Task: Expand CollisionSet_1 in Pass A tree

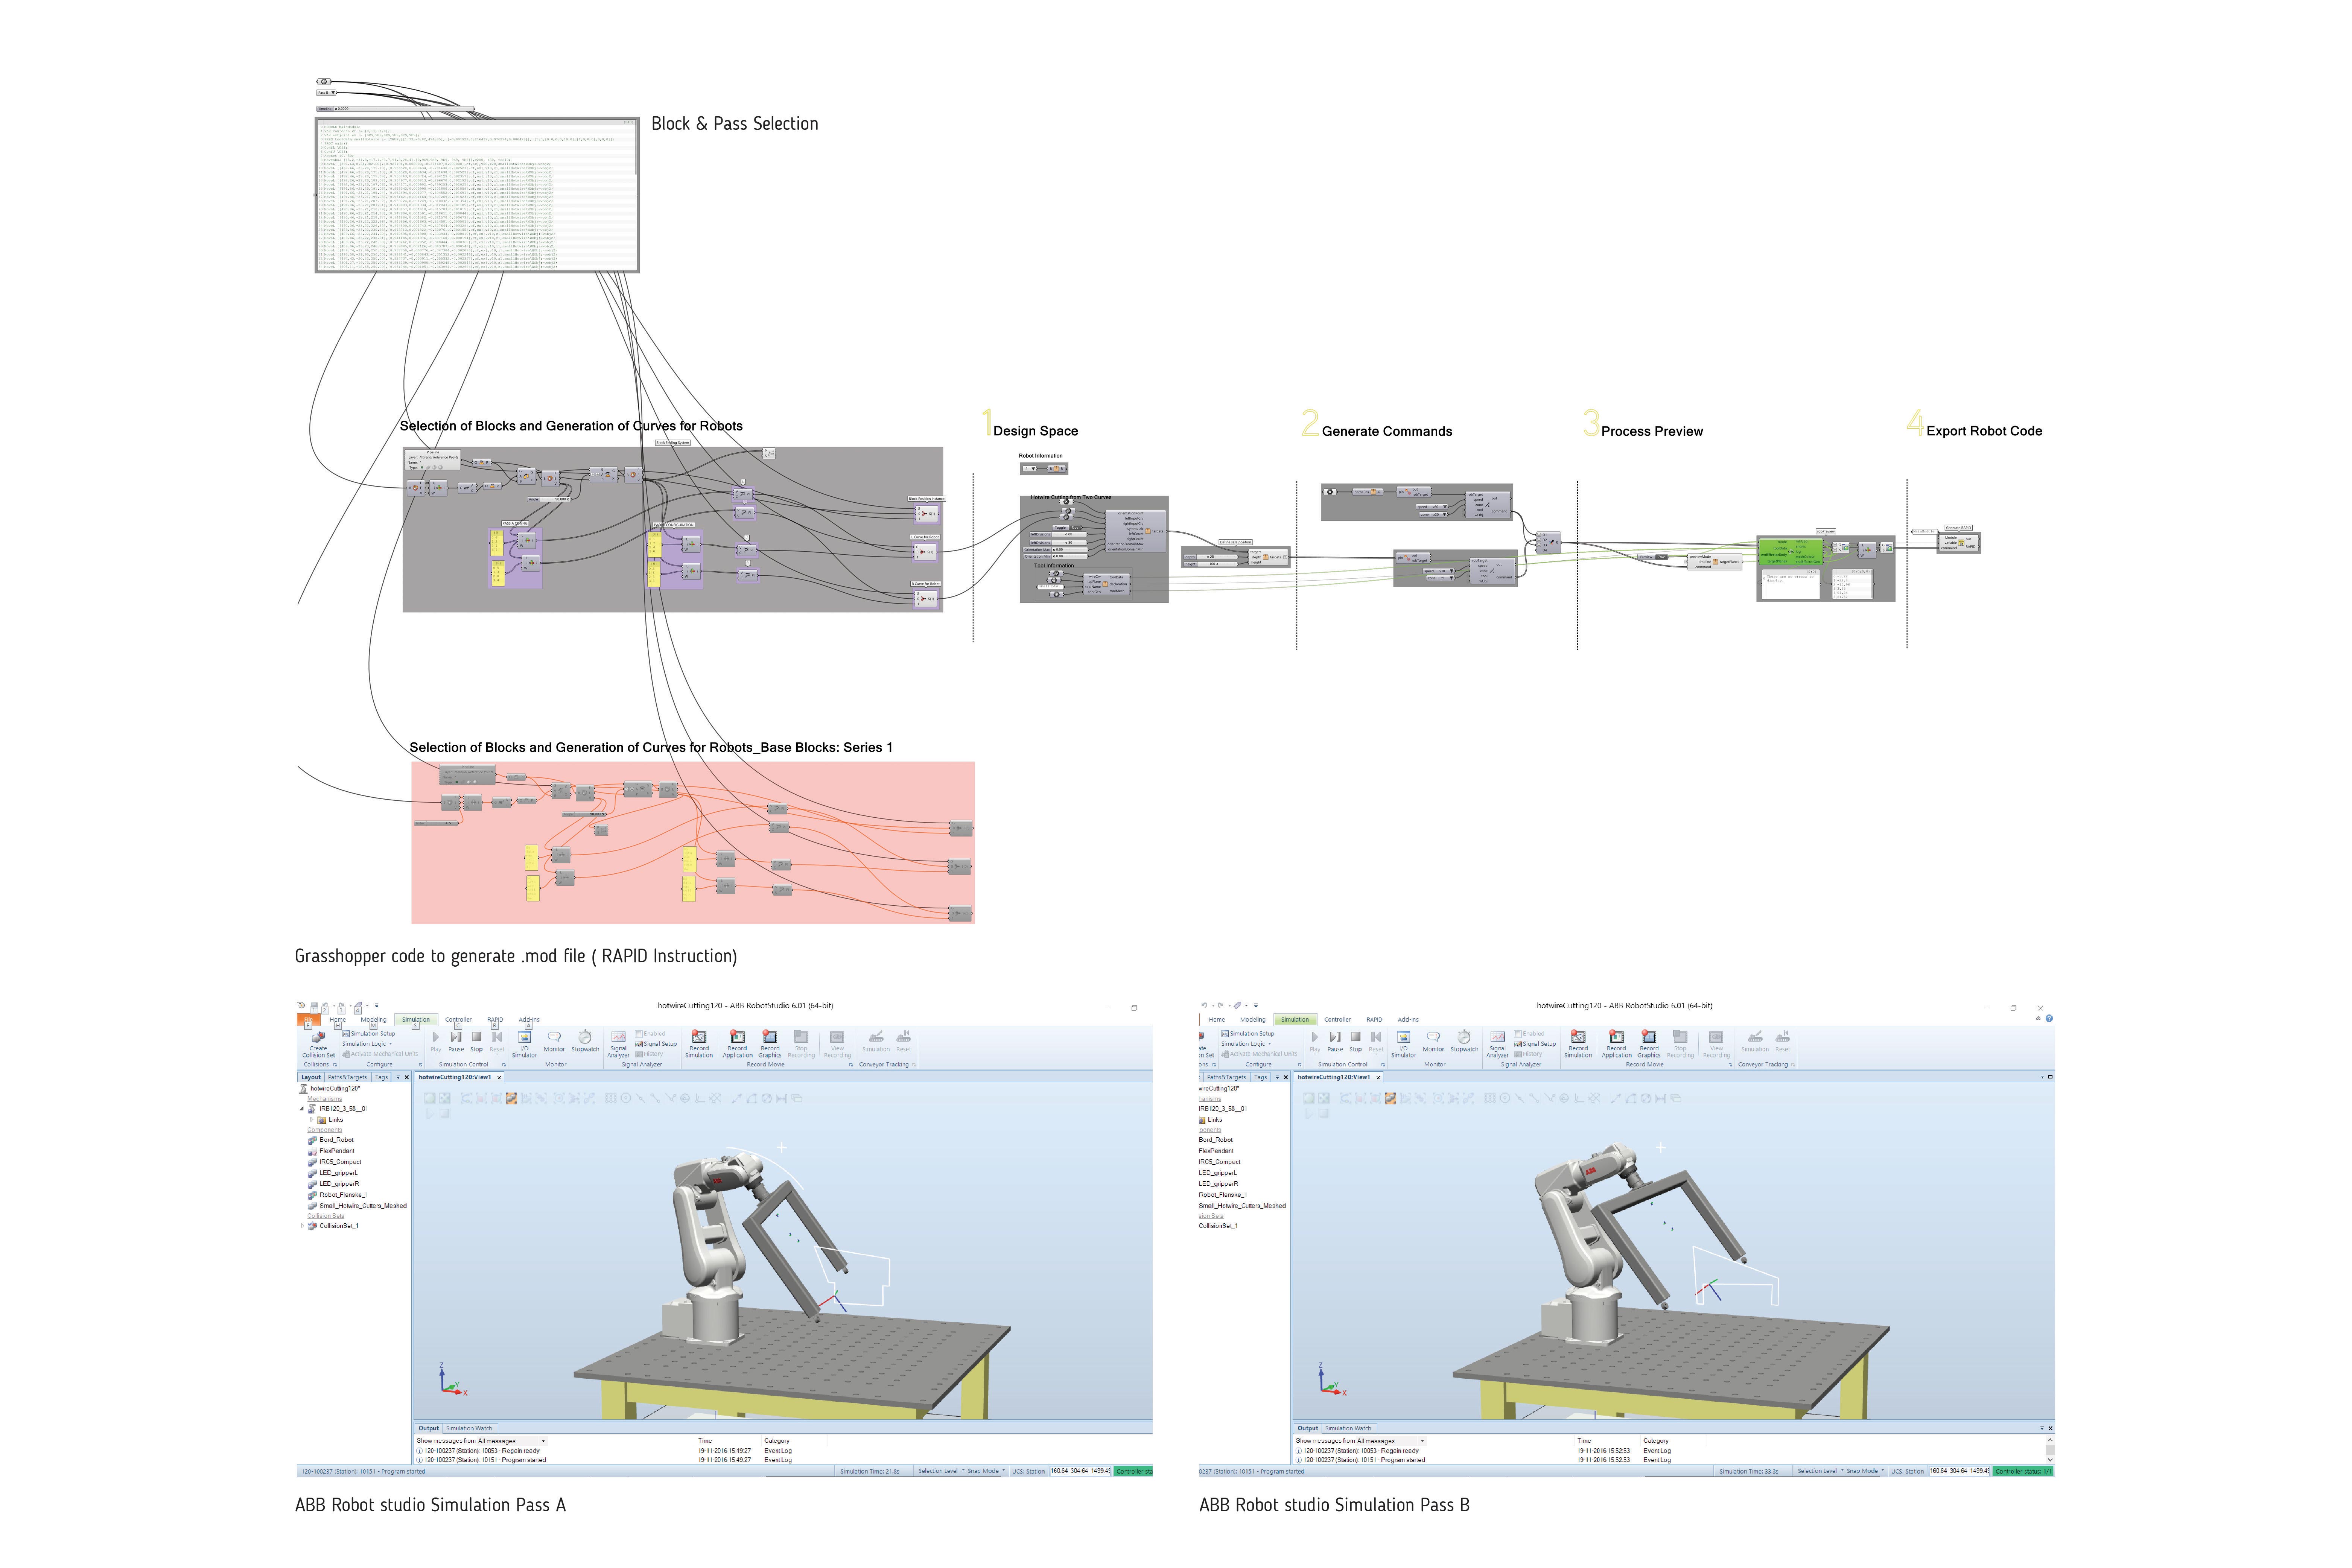Action: pyautogui.click(x=303, y=1226)
